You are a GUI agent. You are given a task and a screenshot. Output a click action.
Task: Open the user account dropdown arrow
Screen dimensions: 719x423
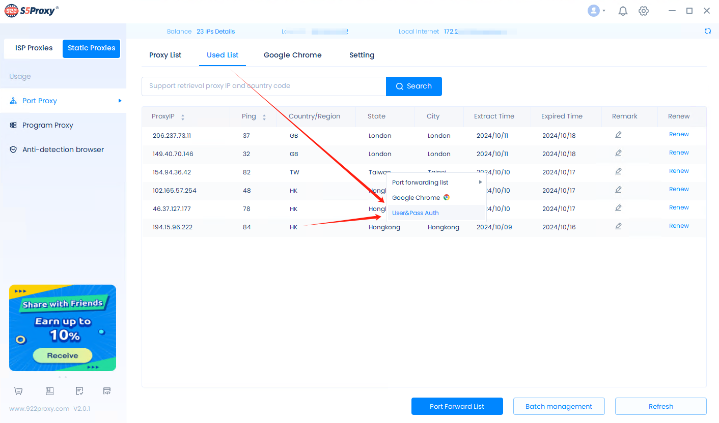(x=604, y=11)
